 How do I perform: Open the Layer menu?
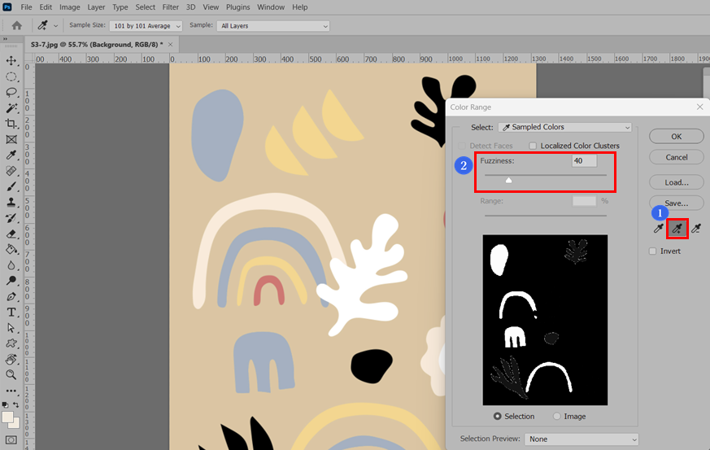[96, 7]
